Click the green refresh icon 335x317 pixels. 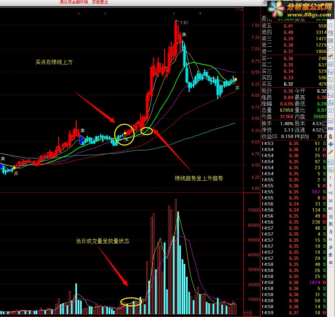[x=331, y=170]
